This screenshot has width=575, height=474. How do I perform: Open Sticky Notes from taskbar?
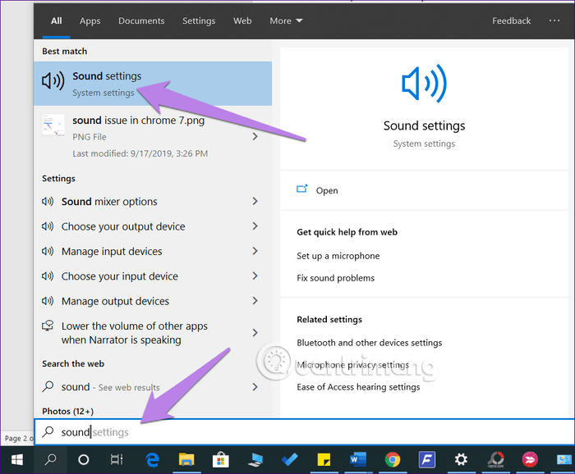pos(324,460)
